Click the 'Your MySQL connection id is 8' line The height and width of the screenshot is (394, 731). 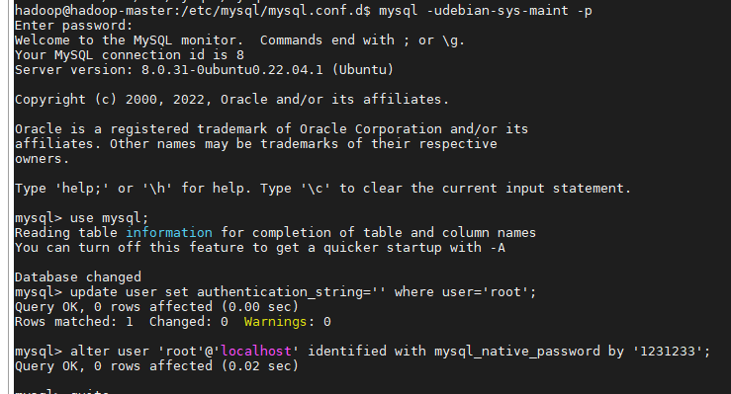(x=130, y=55)
